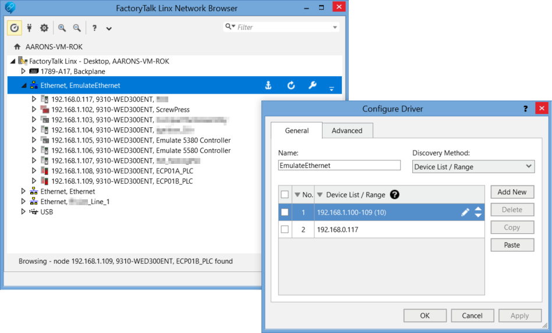Screen dimensions: 552x333
Task: Close the Configure Driver dialog
Action: pos(542,108)
